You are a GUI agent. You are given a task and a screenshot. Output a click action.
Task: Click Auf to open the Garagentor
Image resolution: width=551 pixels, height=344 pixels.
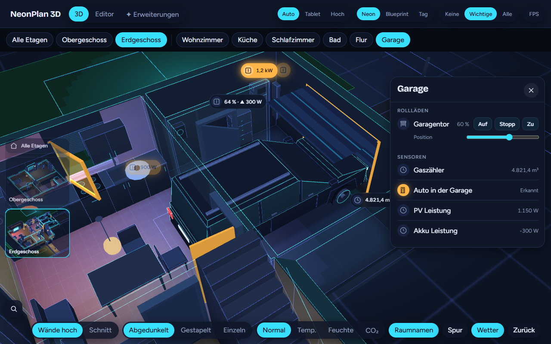tap(483, 124)
